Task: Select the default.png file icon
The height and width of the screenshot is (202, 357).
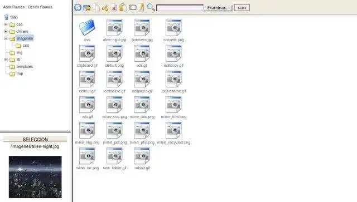Action: pyautogui.click(x=114, y=53)
